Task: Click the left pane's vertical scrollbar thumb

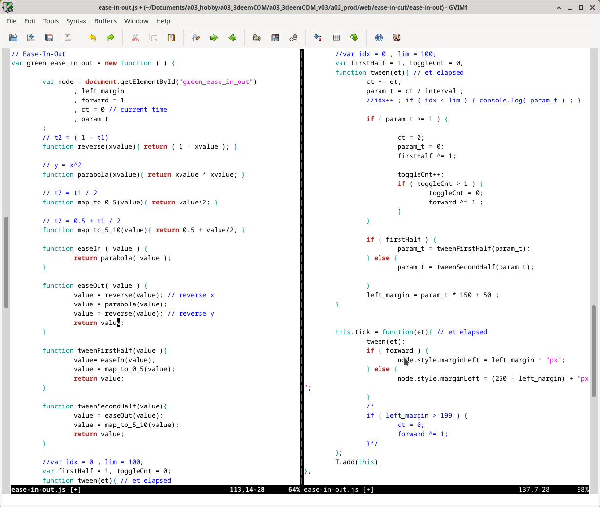Action: click(x=6, y=262)
